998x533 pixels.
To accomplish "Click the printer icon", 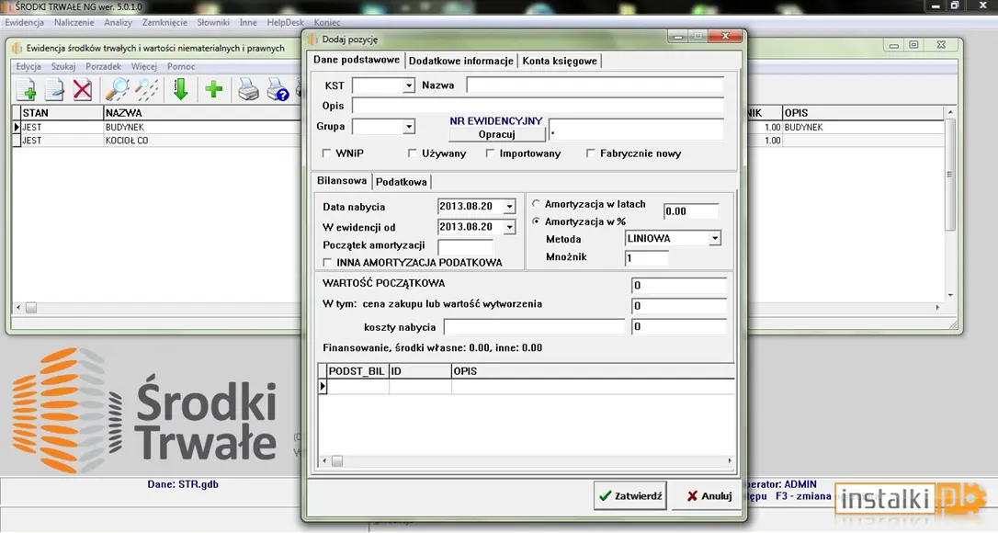I will (248, 90).
